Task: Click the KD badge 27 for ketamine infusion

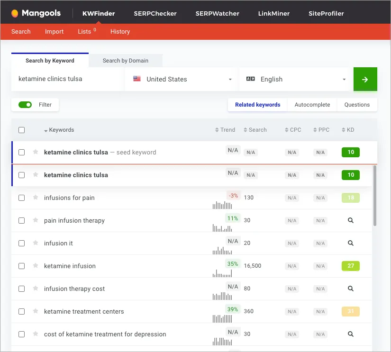Action: coord(350,266)
